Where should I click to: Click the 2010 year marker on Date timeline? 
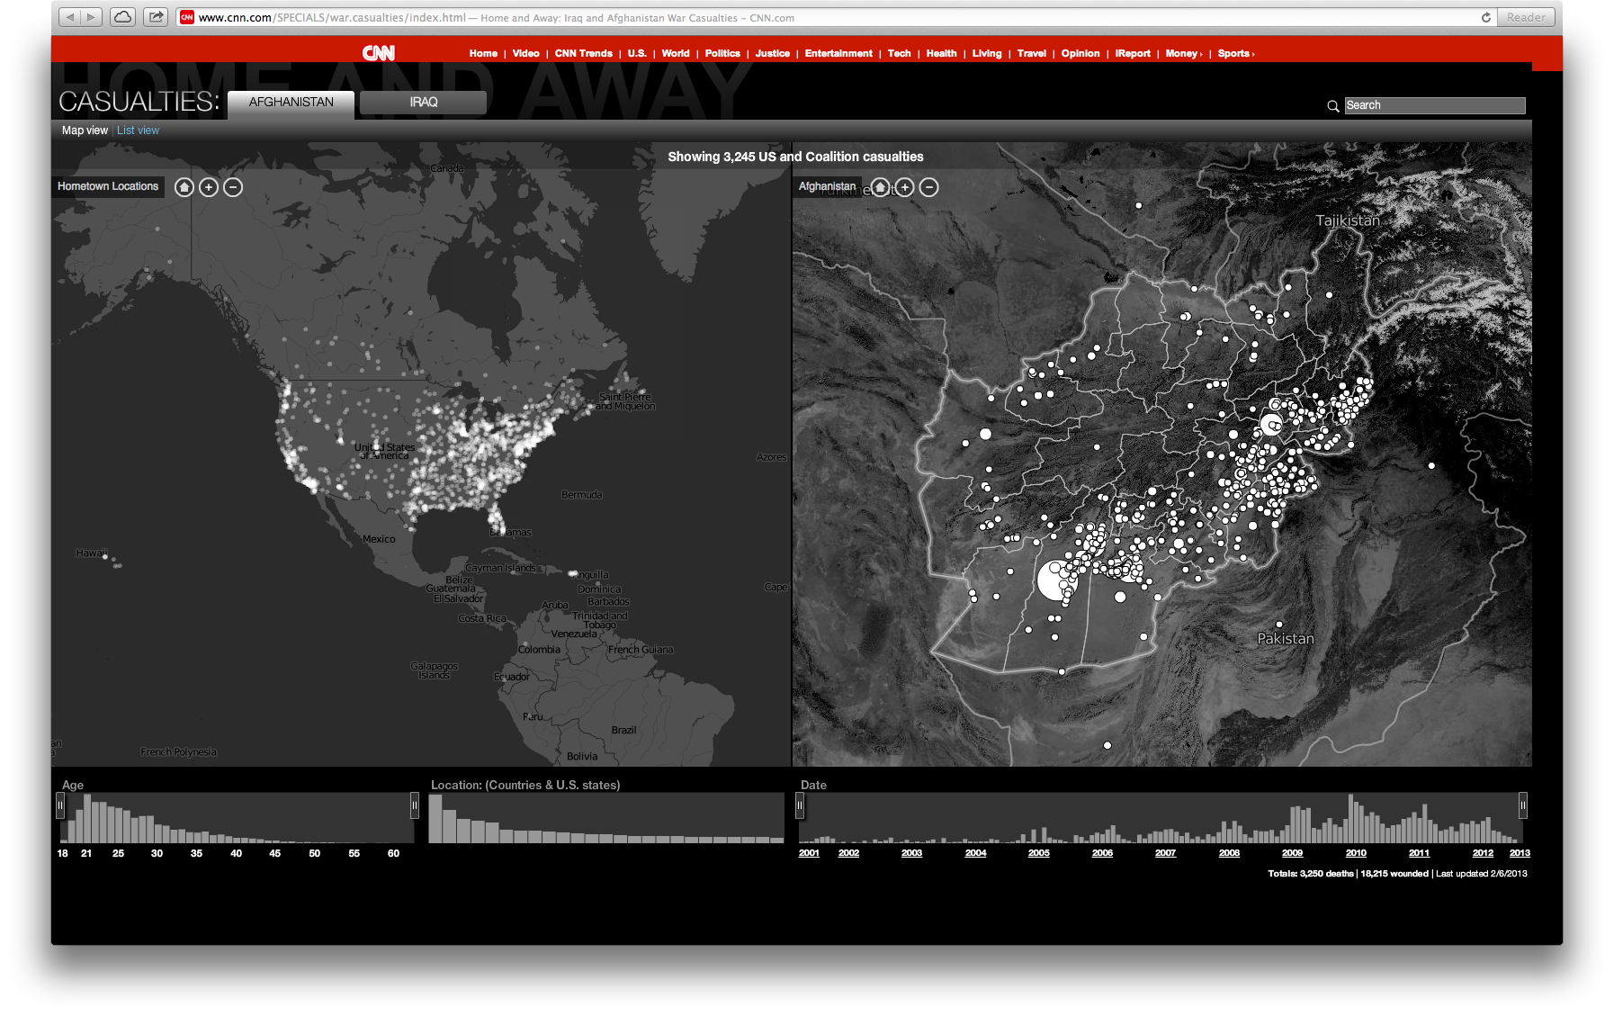pos(1356,853)
